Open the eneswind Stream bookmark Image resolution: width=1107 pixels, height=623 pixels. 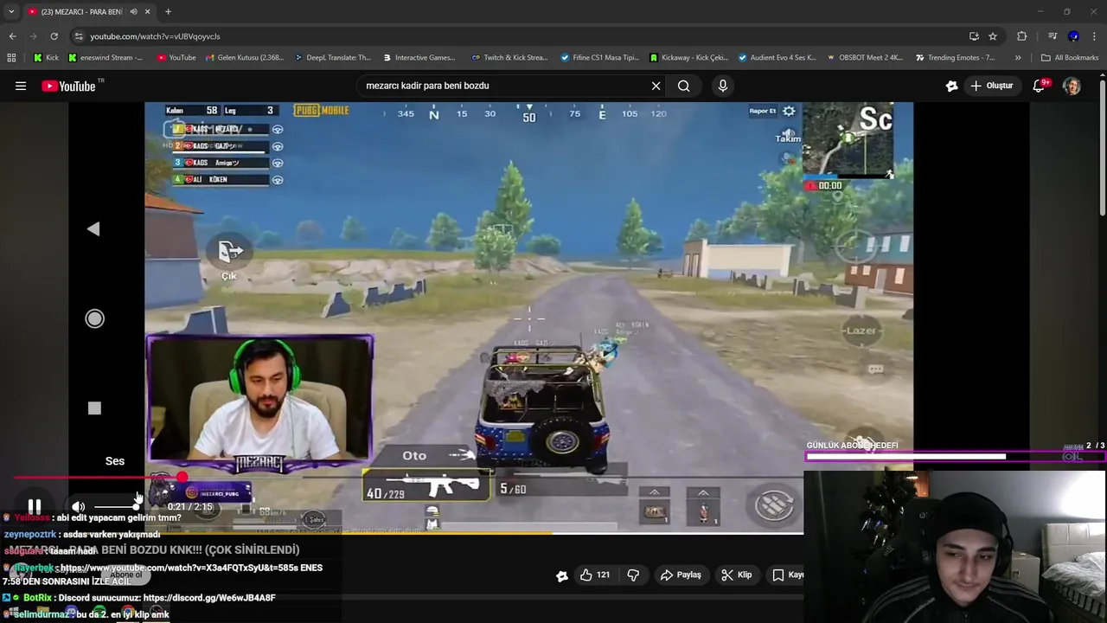click(x=105, y=58)
